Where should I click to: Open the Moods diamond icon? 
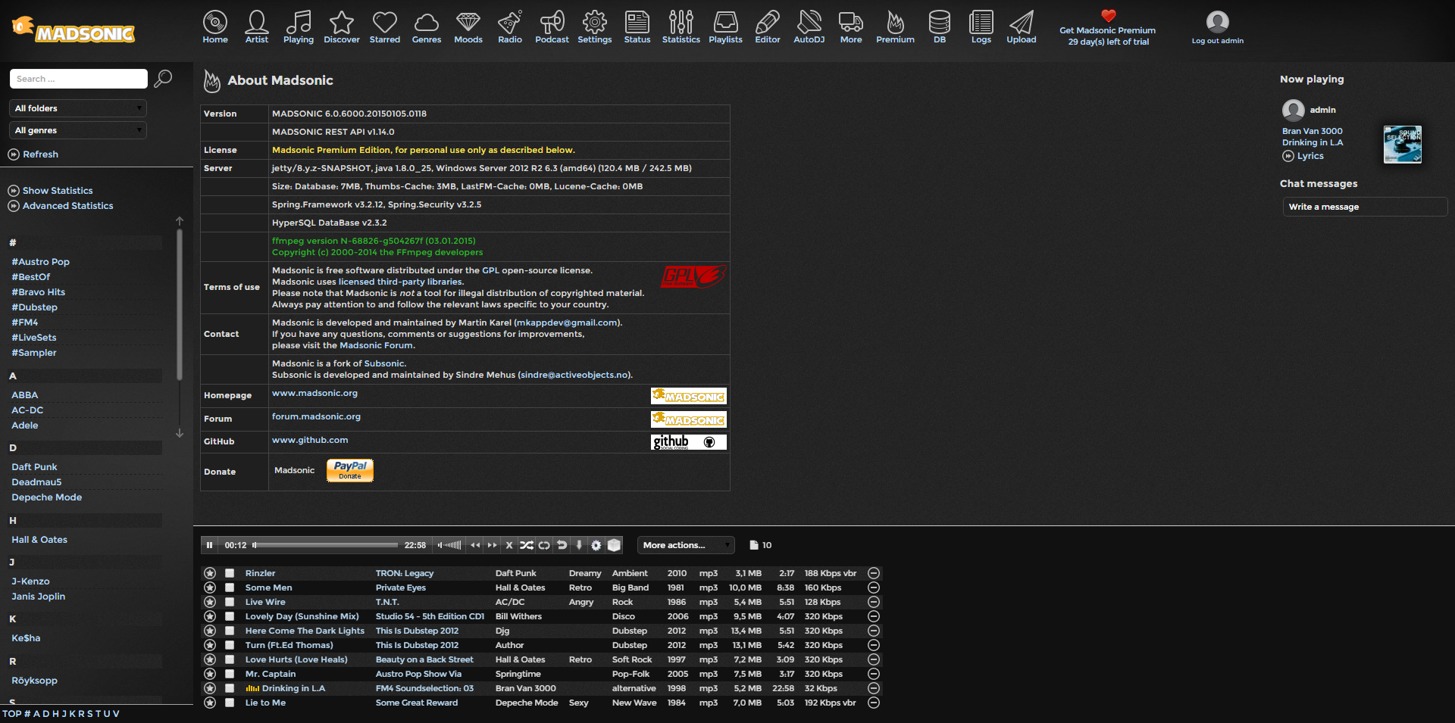[x=468, y=26]
